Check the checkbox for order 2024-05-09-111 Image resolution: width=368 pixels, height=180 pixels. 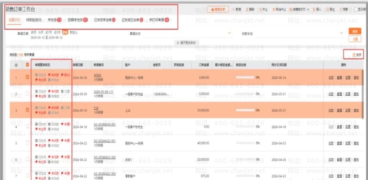pos(27,94)
